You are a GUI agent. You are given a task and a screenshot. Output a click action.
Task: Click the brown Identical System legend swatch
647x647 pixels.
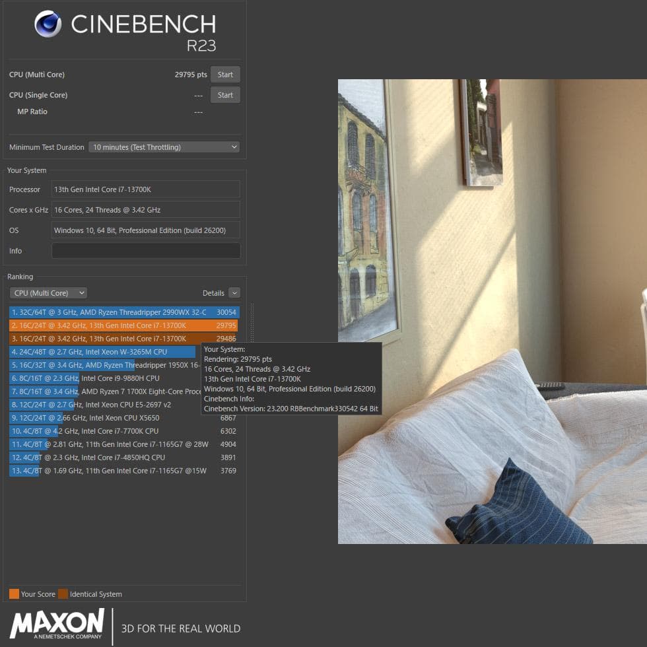click(x=63, y=594)
